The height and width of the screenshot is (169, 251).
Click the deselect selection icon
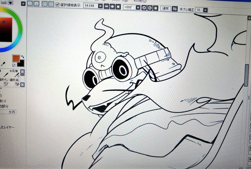pyautogui.click(x=45, y=4)
